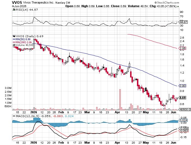Click the RSI legend line icon
Image resolution: width=191 pixels, height=145 pixels.
(14, 10)
